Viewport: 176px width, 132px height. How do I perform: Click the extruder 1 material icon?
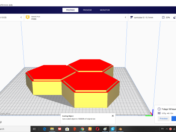coord(27,17)
